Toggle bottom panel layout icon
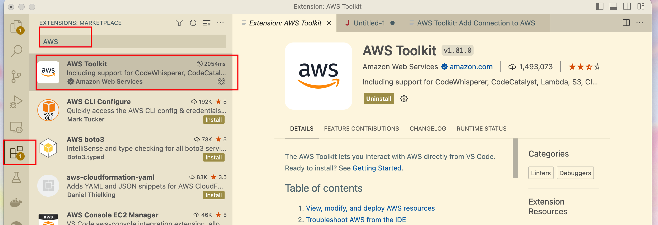This screenshot has width=658, height=225. 613,6
